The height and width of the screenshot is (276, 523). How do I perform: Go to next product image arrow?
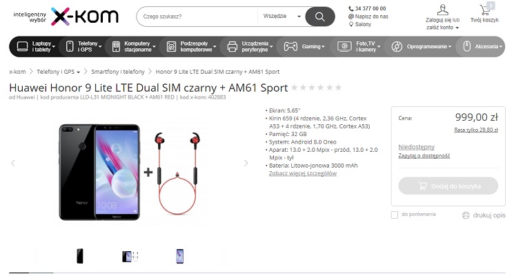pyautogui.click(x=246, y=163)
